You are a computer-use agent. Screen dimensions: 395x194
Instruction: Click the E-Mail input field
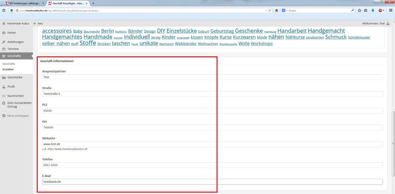212,182
